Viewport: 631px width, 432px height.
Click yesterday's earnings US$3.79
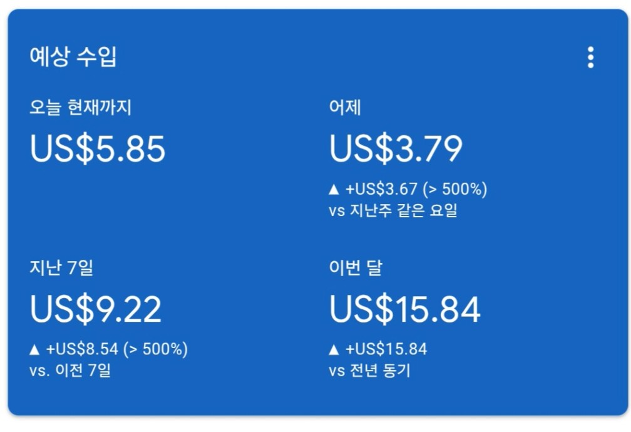[396, 148]
